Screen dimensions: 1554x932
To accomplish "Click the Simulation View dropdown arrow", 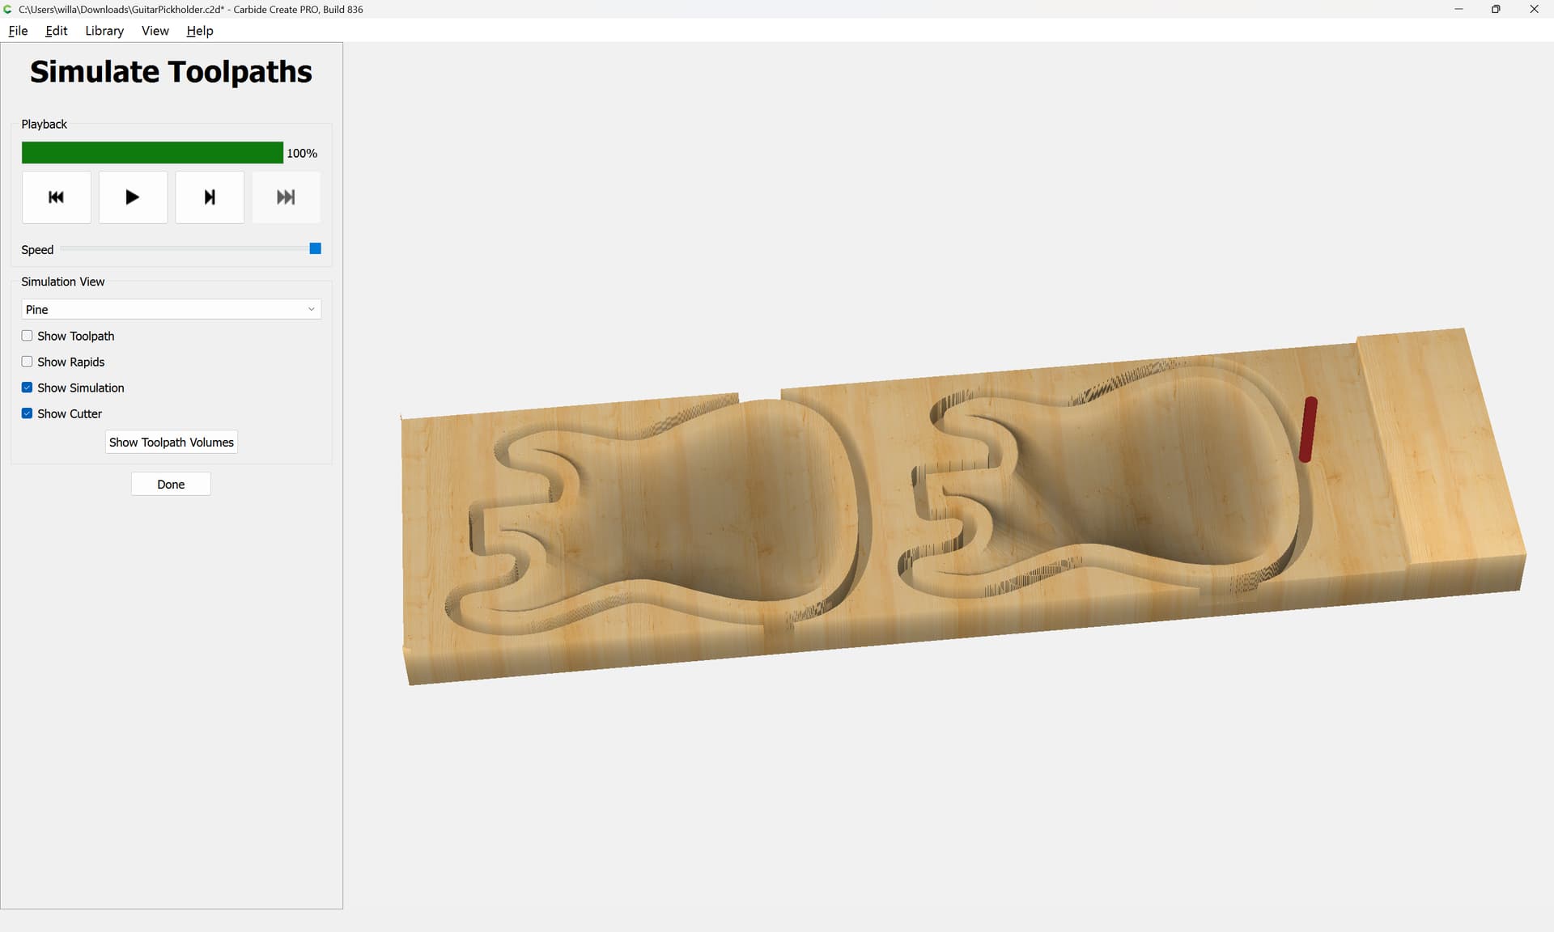I will coord(311,309).
